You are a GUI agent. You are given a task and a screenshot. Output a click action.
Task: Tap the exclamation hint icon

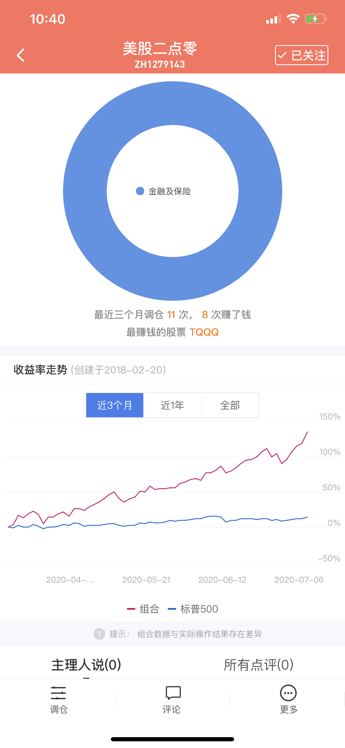point(99,634)
